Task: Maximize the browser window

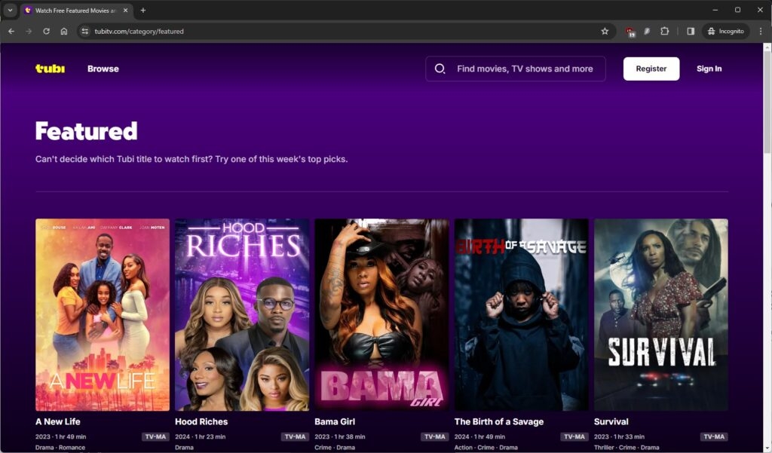Action: 737,10
